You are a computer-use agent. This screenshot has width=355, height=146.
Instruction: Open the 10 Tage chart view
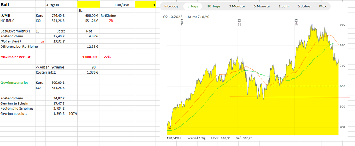[x=214, y=6]
